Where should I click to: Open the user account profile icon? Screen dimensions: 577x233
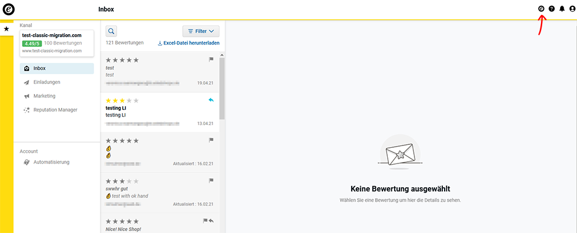point(572,9)
